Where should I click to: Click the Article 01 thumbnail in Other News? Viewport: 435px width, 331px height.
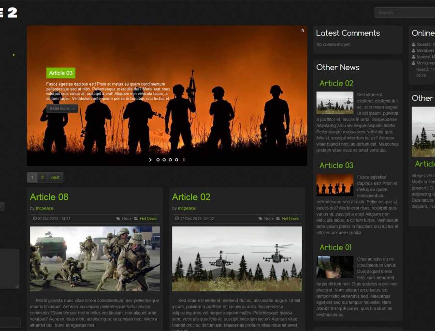[335, 267]
